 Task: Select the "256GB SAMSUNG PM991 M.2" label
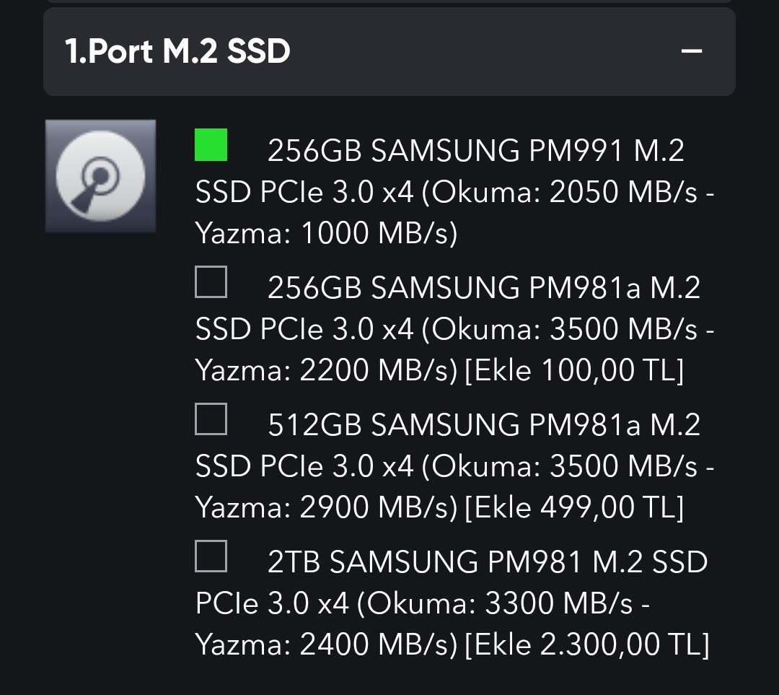[x=475, y=152]
